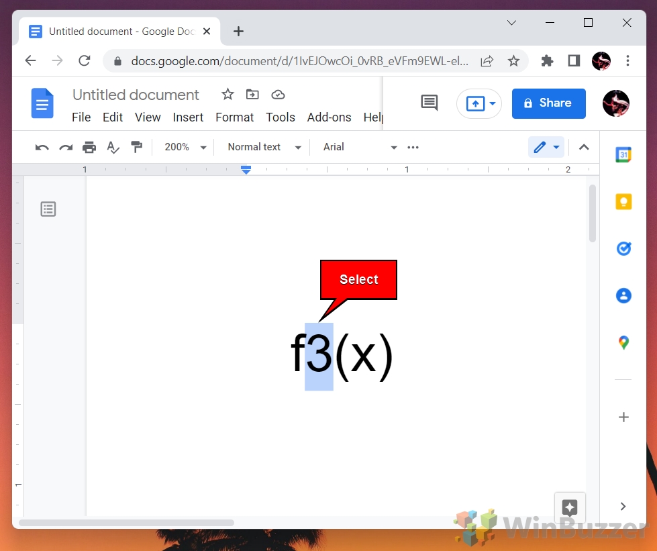The width and height of the screenshot is (657, 551).
Task: Open the Edit menu
Action: pos(113,117)
